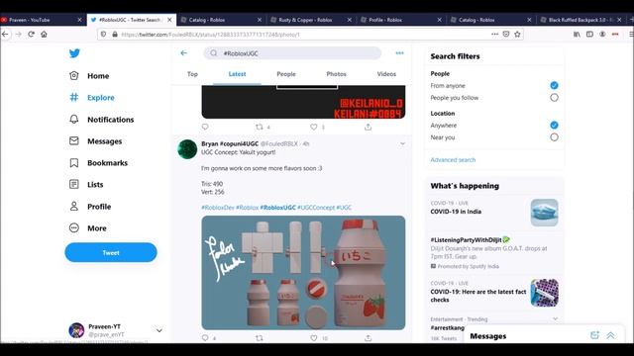Screen dimensions: 634x356
Task: Open the Lists icon
Action: [x=74, y=185]
